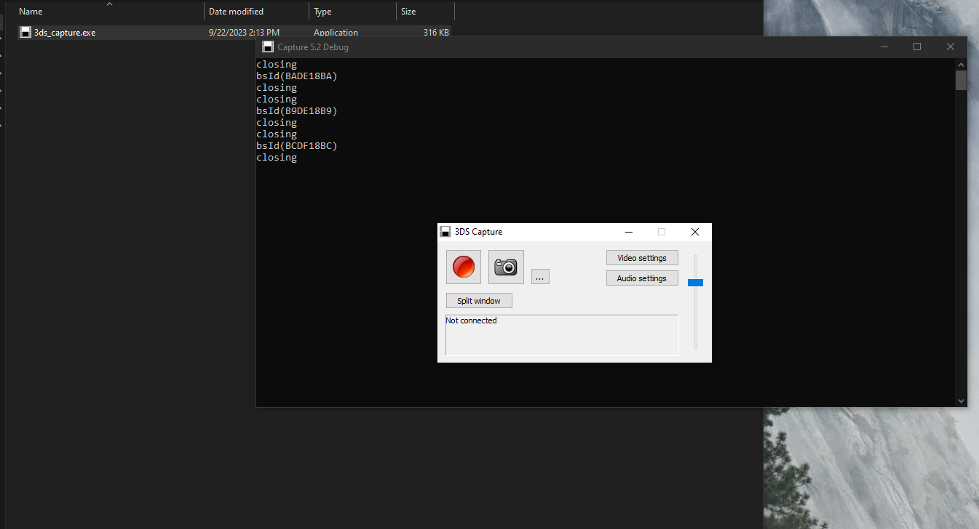Open Audio settings
Screen dimensions: 979x529
click(642, 278)
